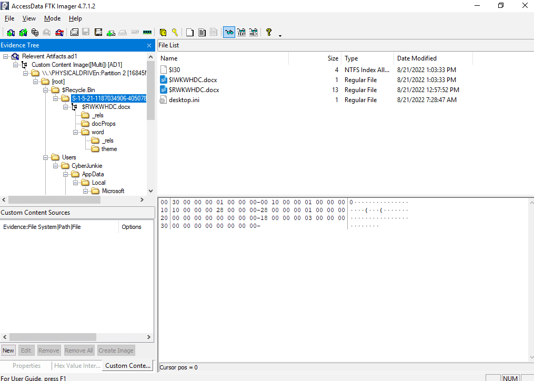Toggle automatic file viewer glasses mode

(x=229, y=33)
